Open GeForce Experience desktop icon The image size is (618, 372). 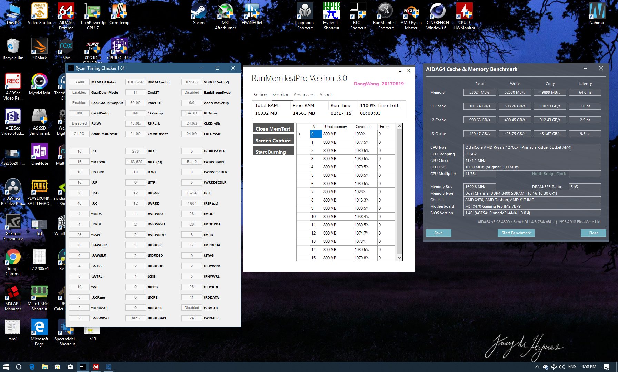click(13, 227)
